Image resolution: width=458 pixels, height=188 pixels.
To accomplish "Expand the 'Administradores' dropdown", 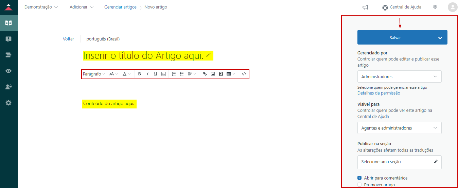I will pos(399,76).
